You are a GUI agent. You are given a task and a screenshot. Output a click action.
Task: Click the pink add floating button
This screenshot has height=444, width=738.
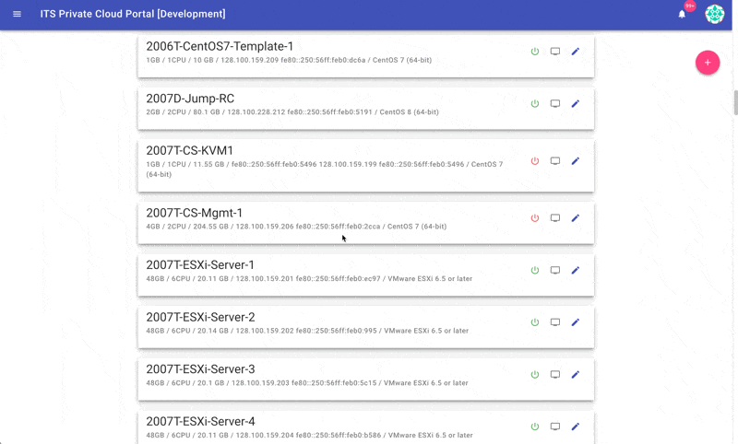tap(708, 63)
